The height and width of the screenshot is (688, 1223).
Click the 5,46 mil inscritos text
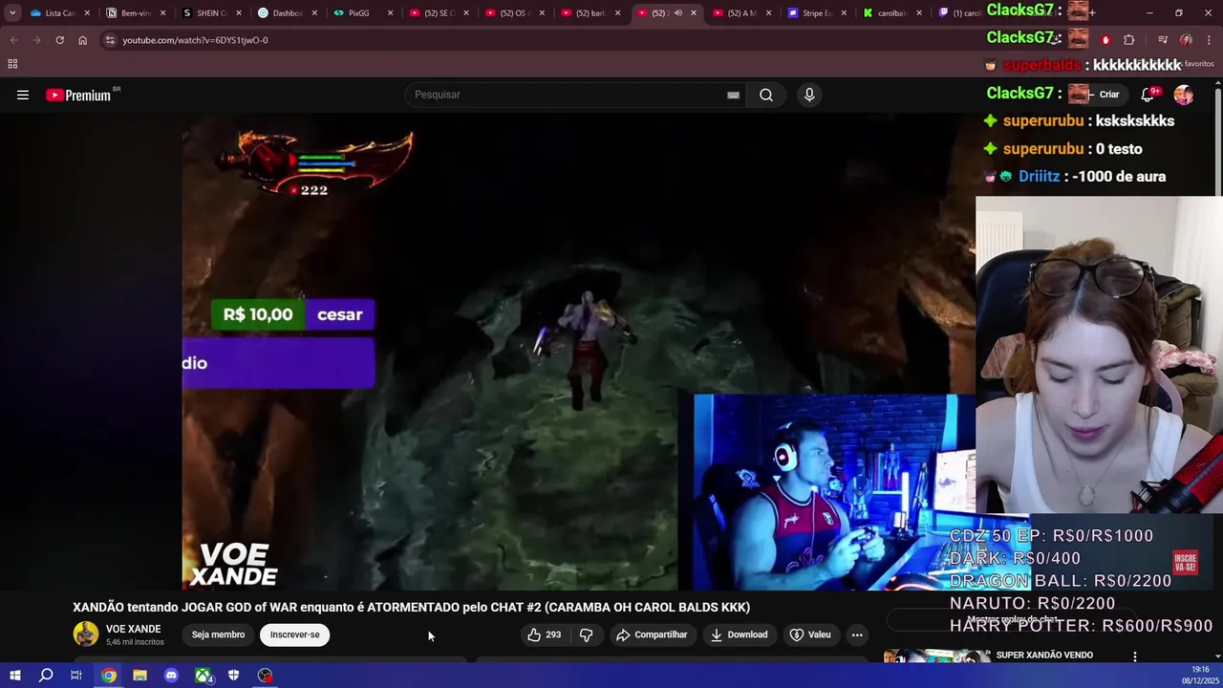[x=135, y=642]
